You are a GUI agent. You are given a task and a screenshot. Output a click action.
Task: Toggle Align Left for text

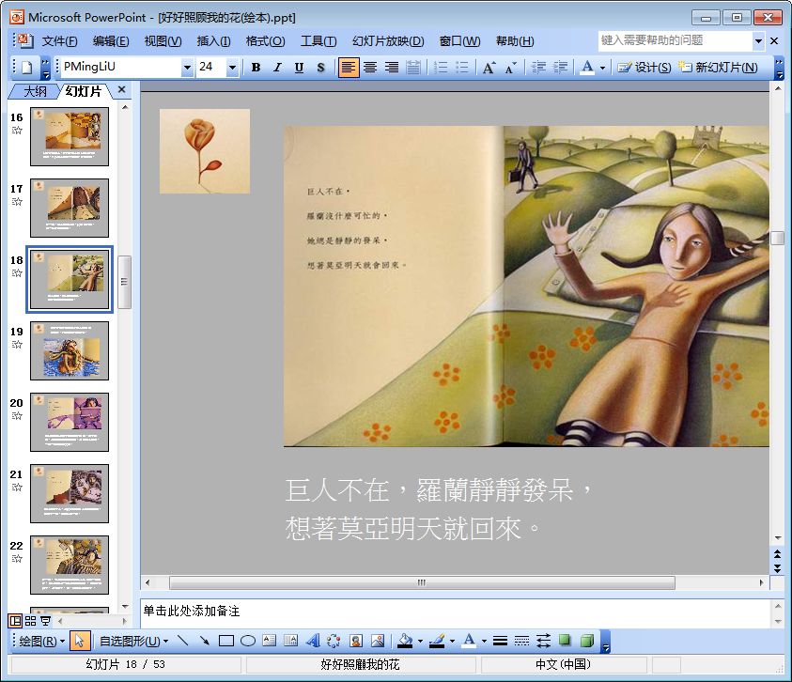point(348,68)
